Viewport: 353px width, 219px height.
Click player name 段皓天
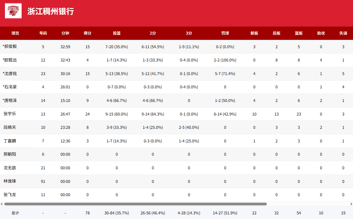[x=10, y=127]
